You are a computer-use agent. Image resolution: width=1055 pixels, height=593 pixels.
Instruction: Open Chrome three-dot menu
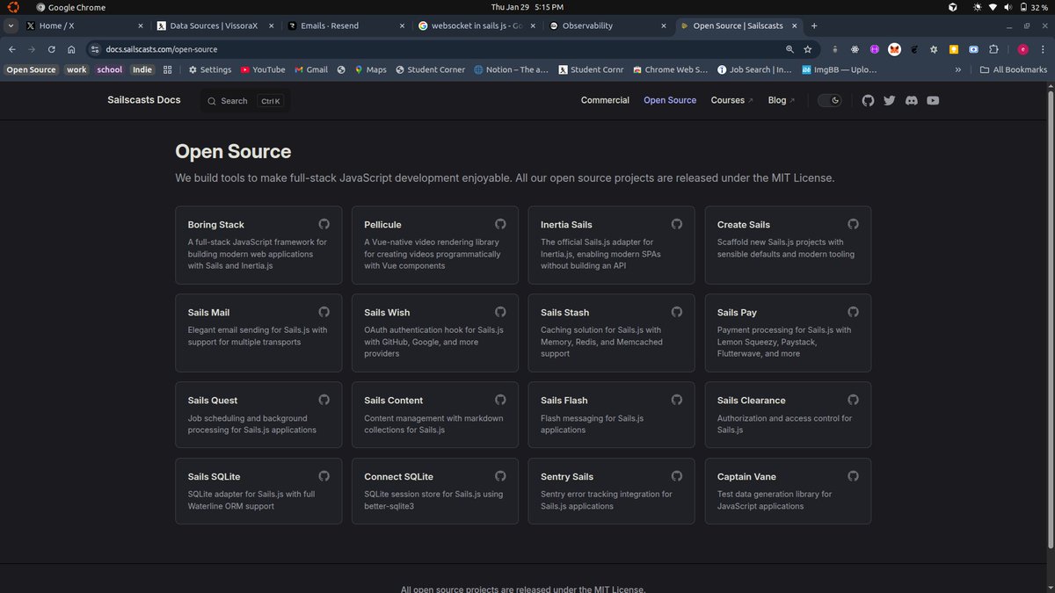(x=1043, y=49)
